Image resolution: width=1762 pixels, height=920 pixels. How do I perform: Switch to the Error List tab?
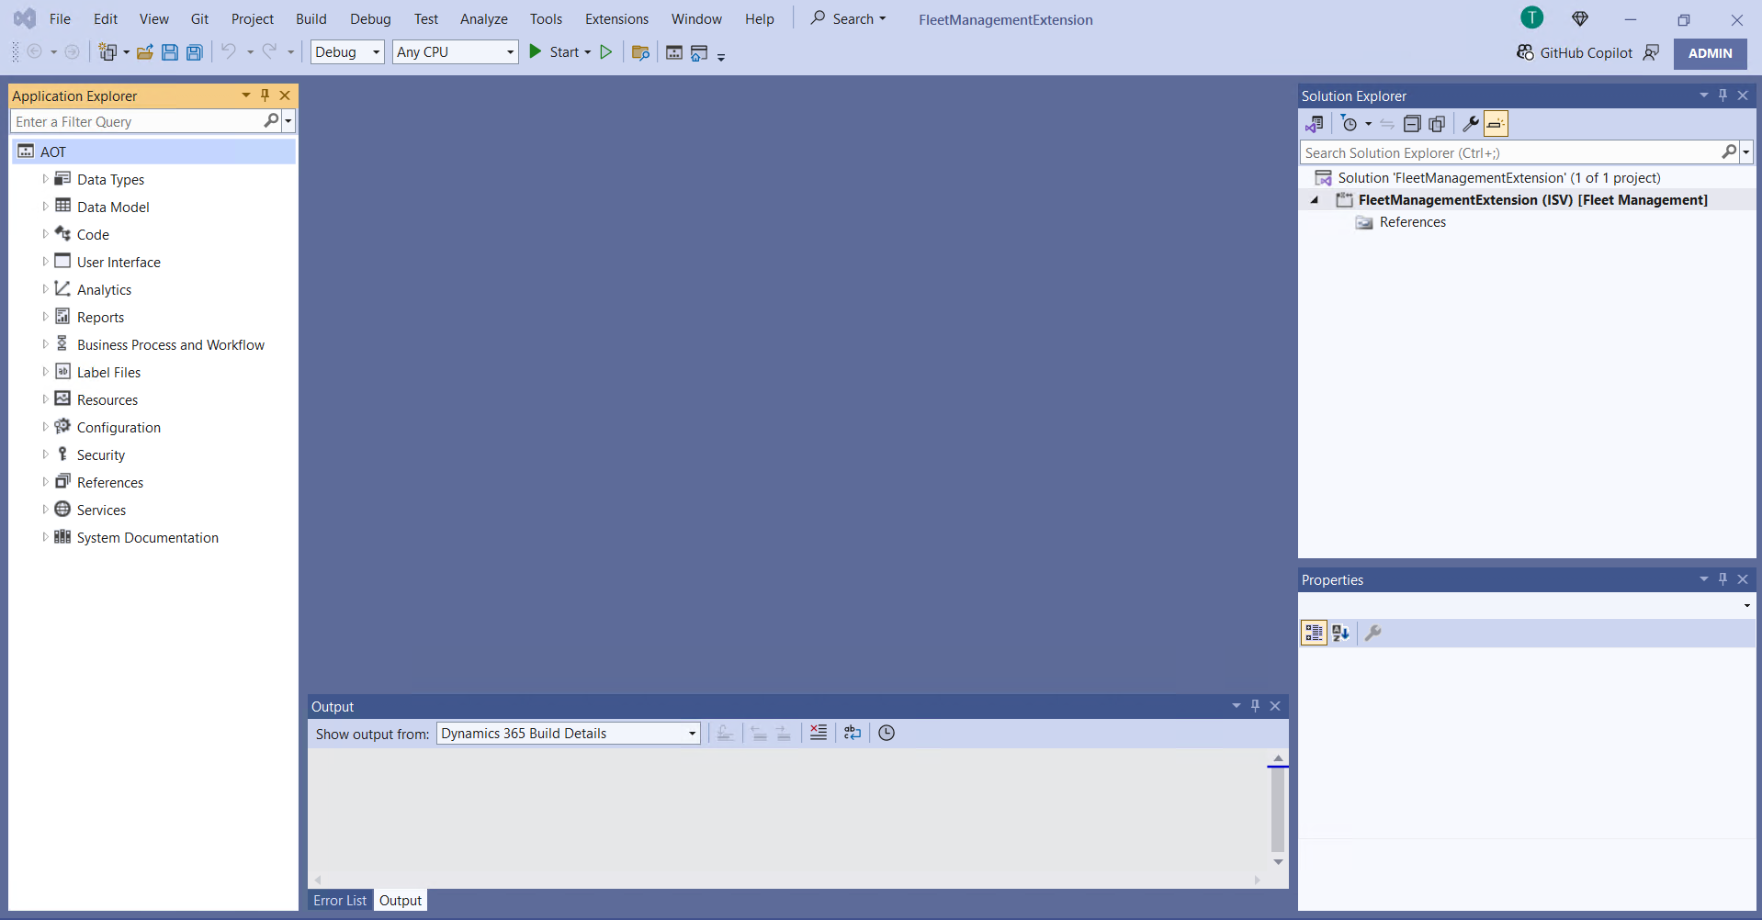tap(340, 900)
